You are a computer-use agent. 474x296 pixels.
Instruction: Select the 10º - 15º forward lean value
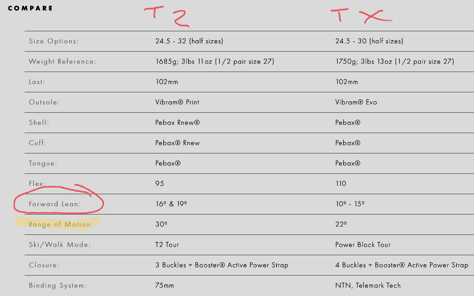(350, 204)
